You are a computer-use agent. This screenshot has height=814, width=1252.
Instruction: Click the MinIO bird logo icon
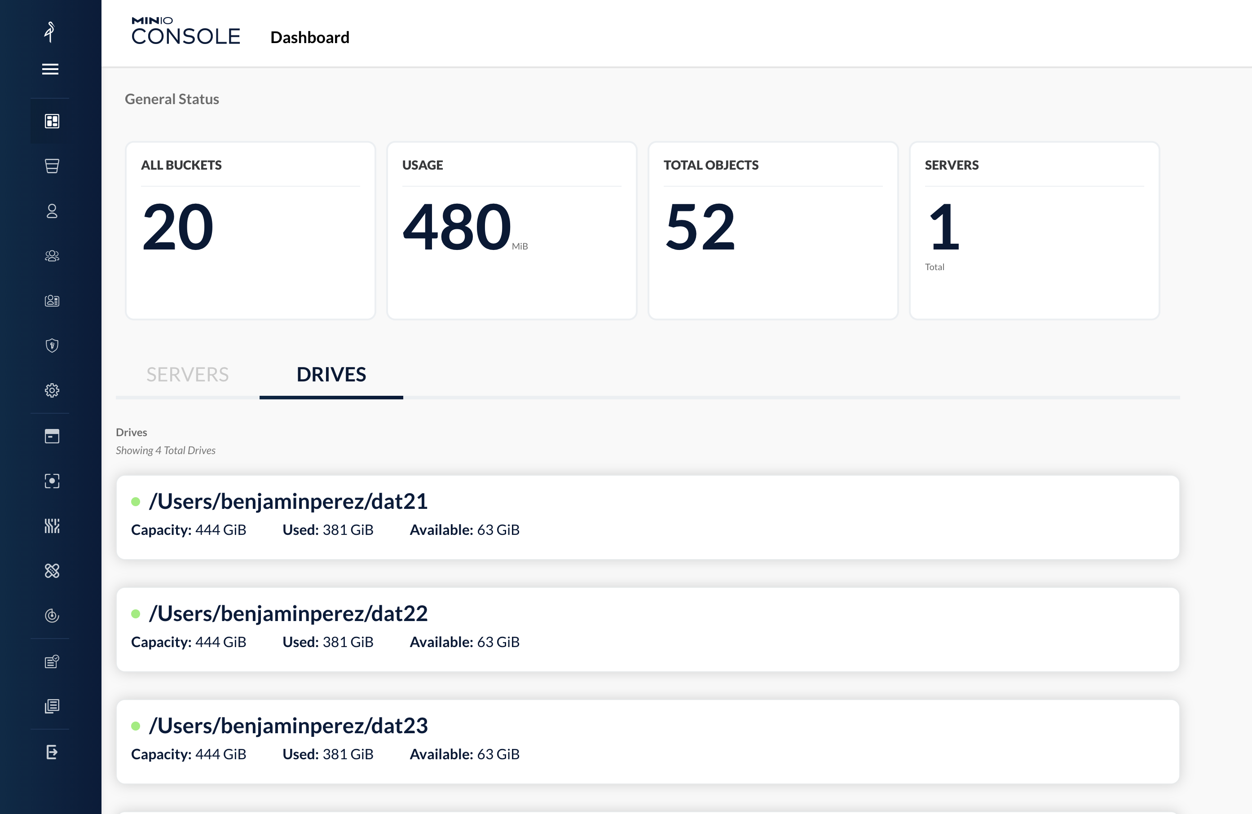50,31
